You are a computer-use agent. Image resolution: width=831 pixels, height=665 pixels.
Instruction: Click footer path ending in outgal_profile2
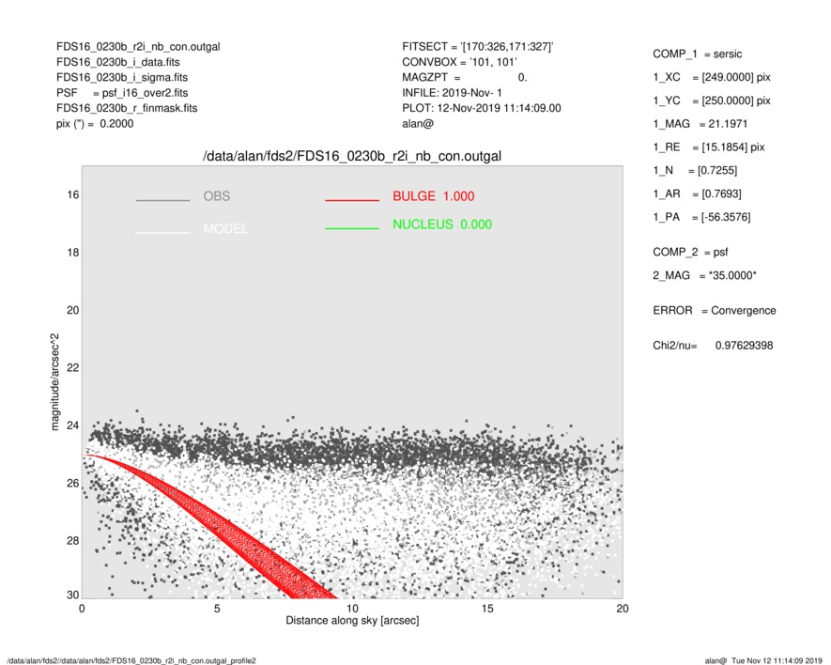(131, 660)
